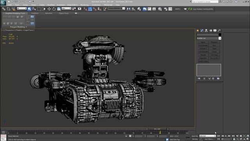Viewport: 250px width, 141px height.
Task: Open the Animation menu
Action: point(61,5)
